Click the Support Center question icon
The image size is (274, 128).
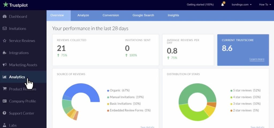tap(5, 113)
